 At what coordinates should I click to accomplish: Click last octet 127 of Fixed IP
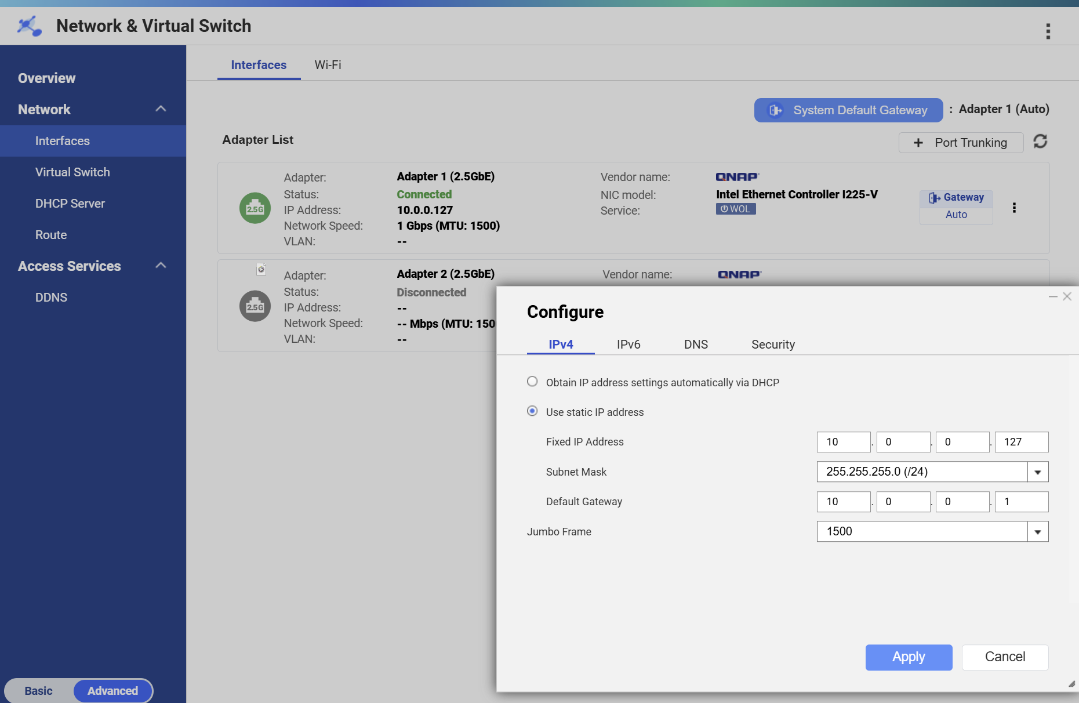[1022, 442]
